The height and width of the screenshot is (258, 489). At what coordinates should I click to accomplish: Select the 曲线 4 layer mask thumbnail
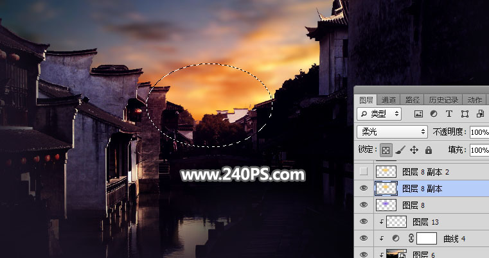tap(427, 239)
